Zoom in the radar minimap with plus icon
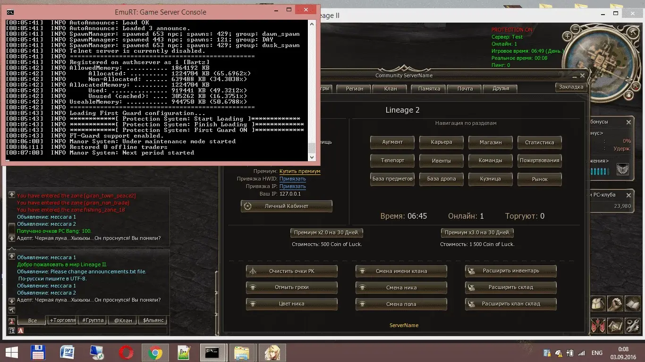The height and width of the screenshot is (362, 645). coord(567,36)
